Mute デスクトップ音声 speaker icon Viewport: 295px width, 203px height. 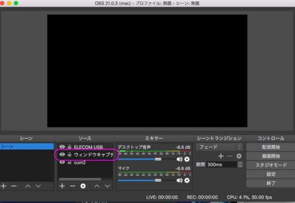[x=179, y=159]
